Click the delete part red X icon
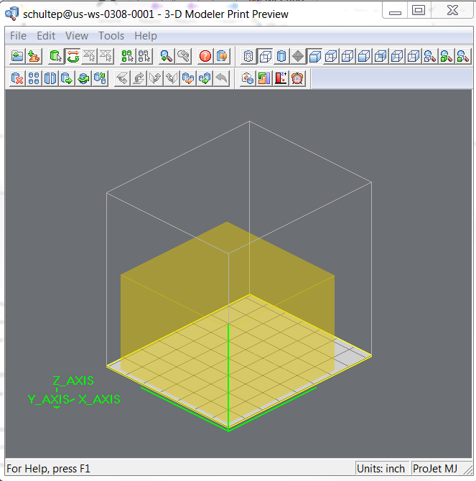The image size is (476, 481). click(x=18, y=78)
